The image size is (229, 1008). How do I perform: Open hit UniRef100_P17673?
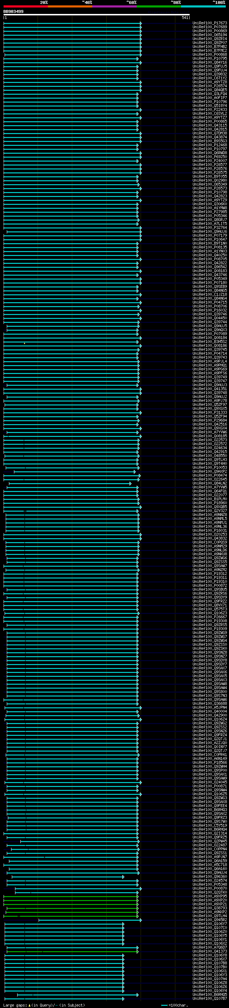210,23
